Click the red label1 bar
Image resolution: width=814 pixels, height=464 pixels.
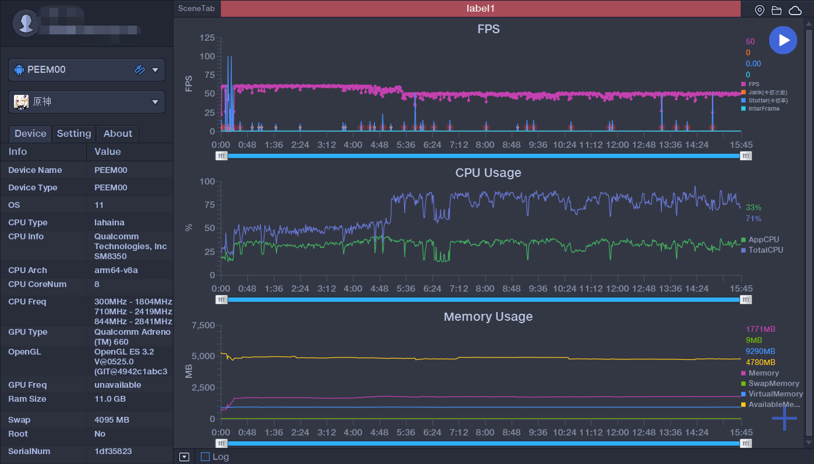click(x=480, y=9)
